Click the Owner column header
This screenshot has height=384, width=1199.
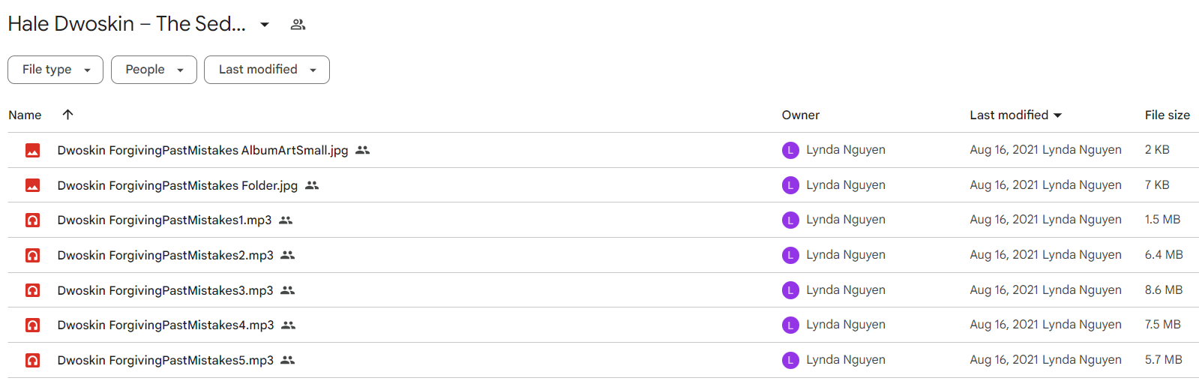[x=801, y=115]
